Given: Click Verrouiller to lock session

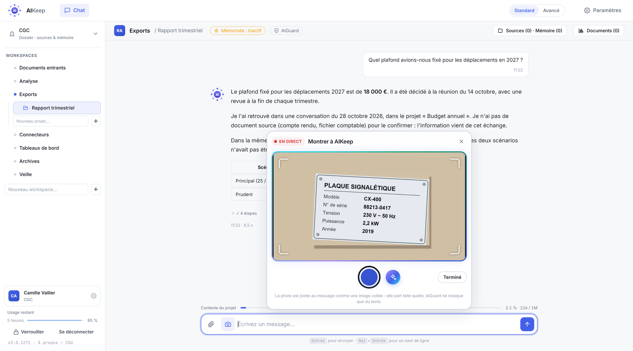Looking at the screenshot, I should pos(29,332).
